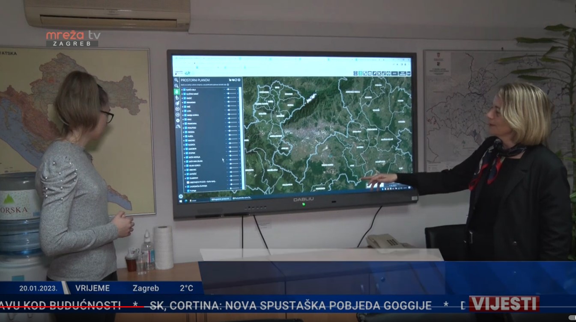
Task: Uncheck the VELIKA GORICA layer checkbox
Action: 187,165
